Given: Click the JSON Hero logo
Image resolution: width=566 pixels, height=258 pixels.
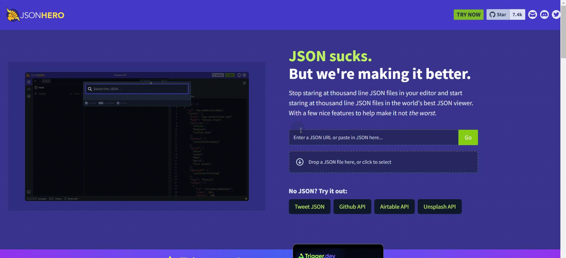Looking at the screenshot, I should coord(35,15).
